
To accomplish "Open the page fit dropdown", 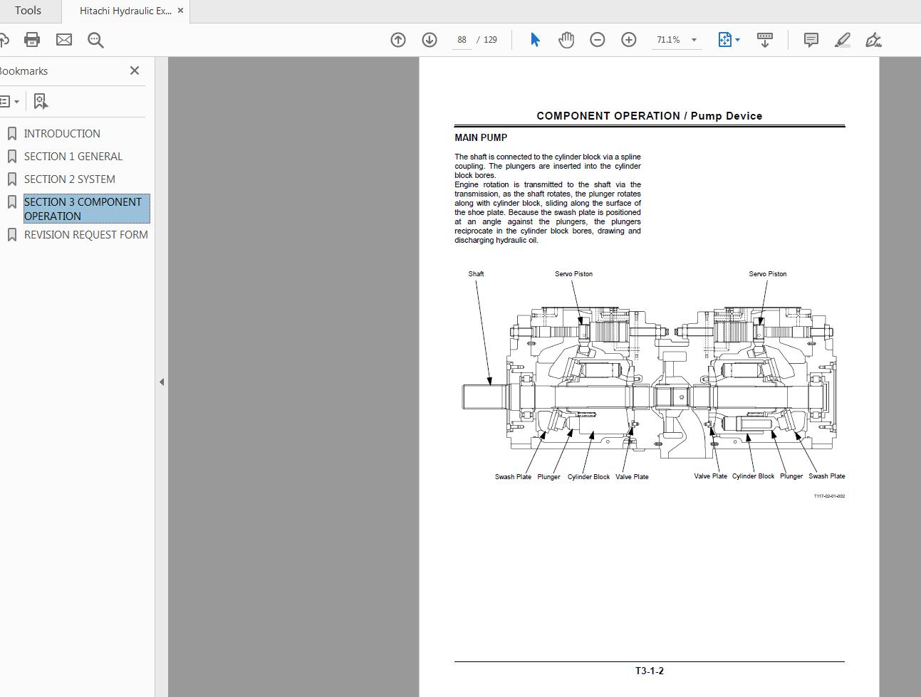I will click(x=737, y=39).
